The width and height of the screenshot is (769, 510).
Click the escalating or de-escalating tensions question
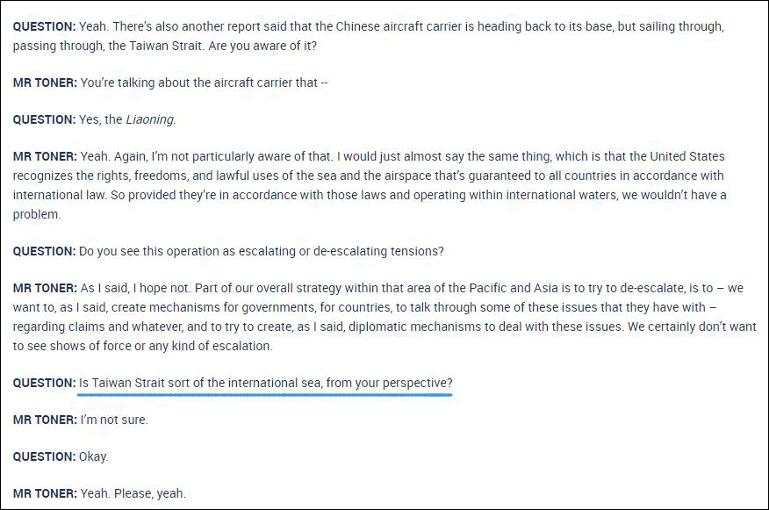coord(261,251)
